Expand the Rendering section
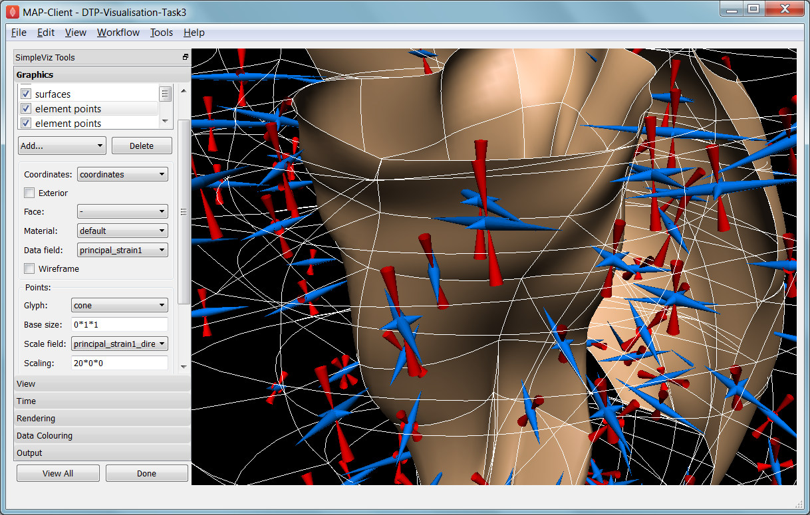The height and width of the screenshot is (515, 810). point(102,419)
